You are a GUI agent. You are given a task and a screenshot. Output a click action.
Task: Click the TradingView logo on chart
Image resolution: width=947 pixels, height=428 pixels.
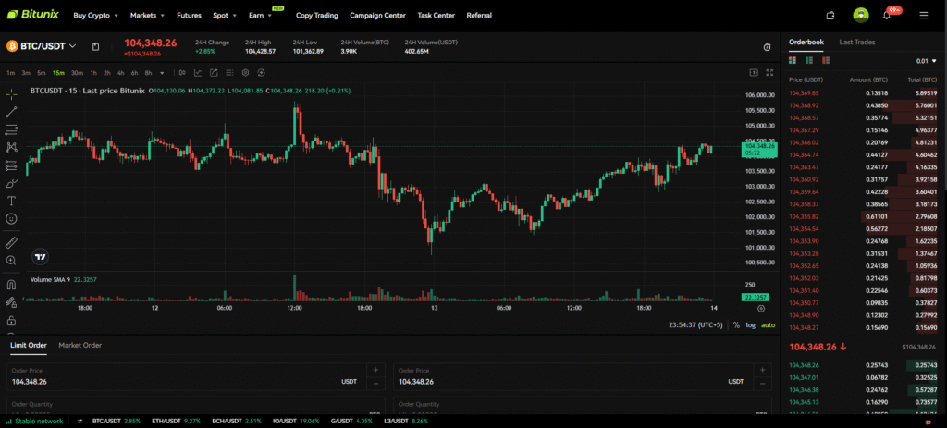[x=41, y=257]
